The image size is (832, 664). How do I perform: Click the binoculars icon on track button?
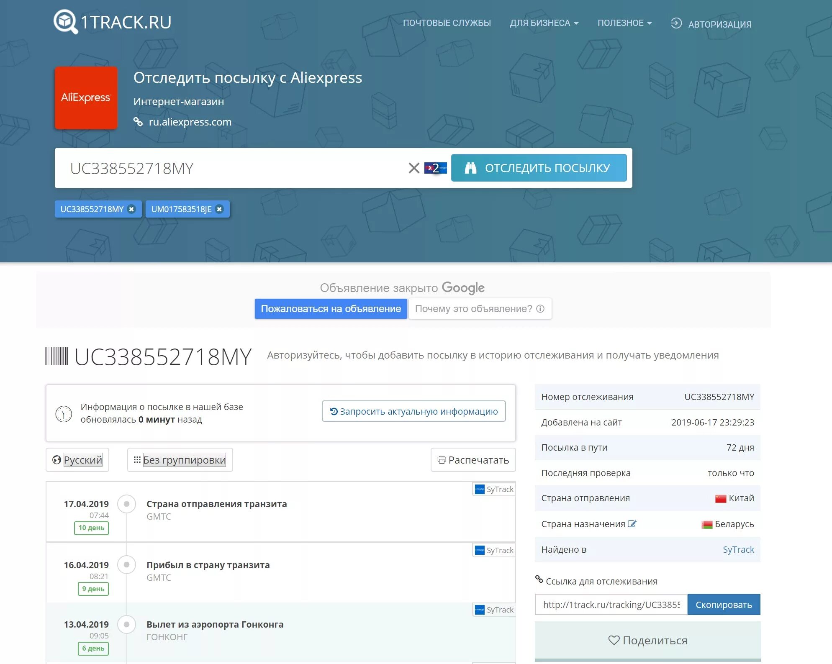point(471,168)
